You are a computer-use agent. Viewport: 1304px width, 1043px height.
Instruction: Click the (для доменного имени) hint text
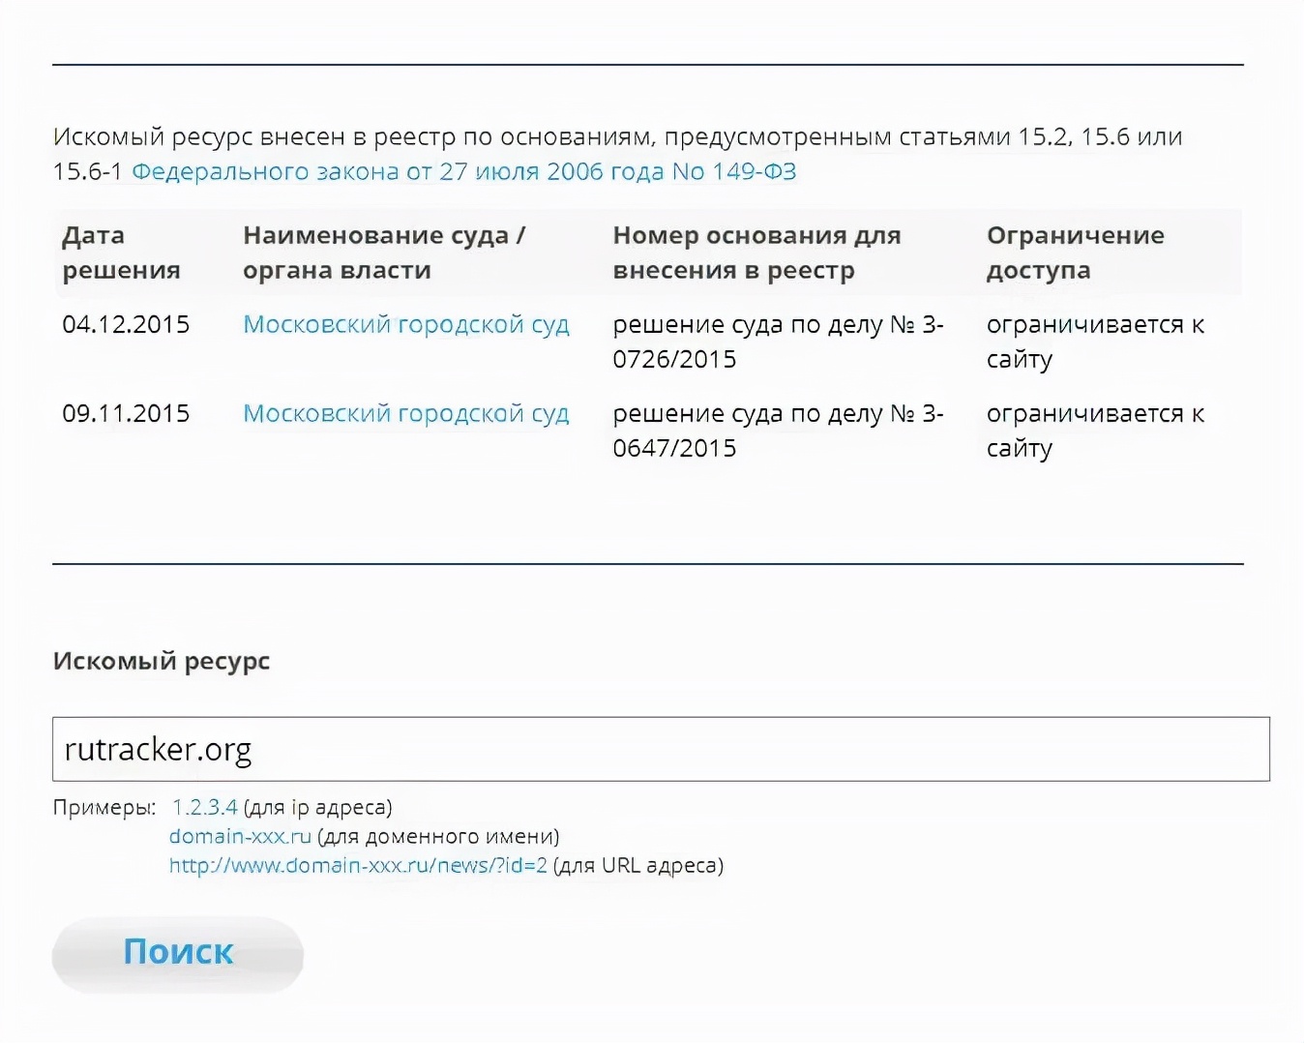[x=438, y=836]
